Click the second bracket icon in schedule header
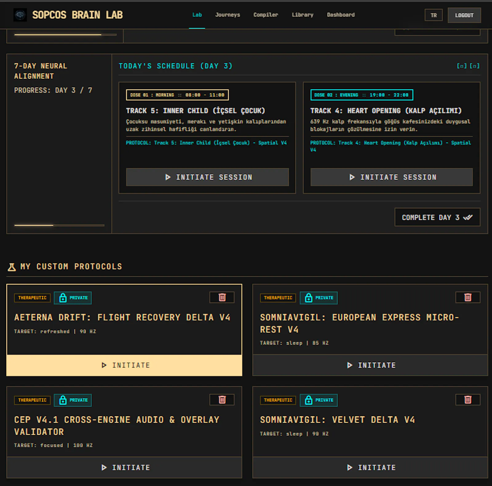Image resolution: width=492 pixels, height=486 pixels. point(474,66)
